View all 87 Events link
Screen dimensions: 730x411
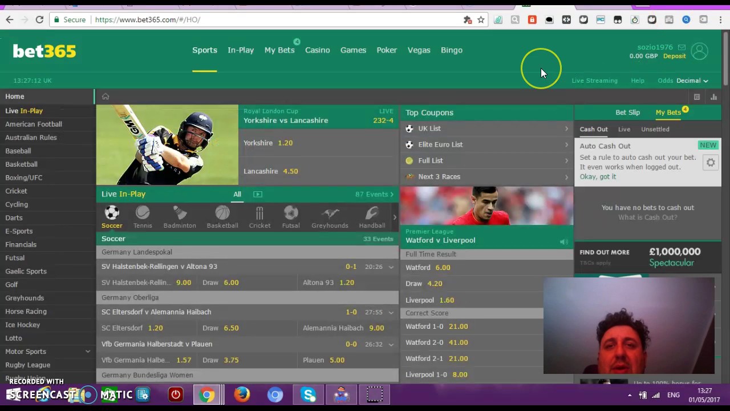coord(374,194)
